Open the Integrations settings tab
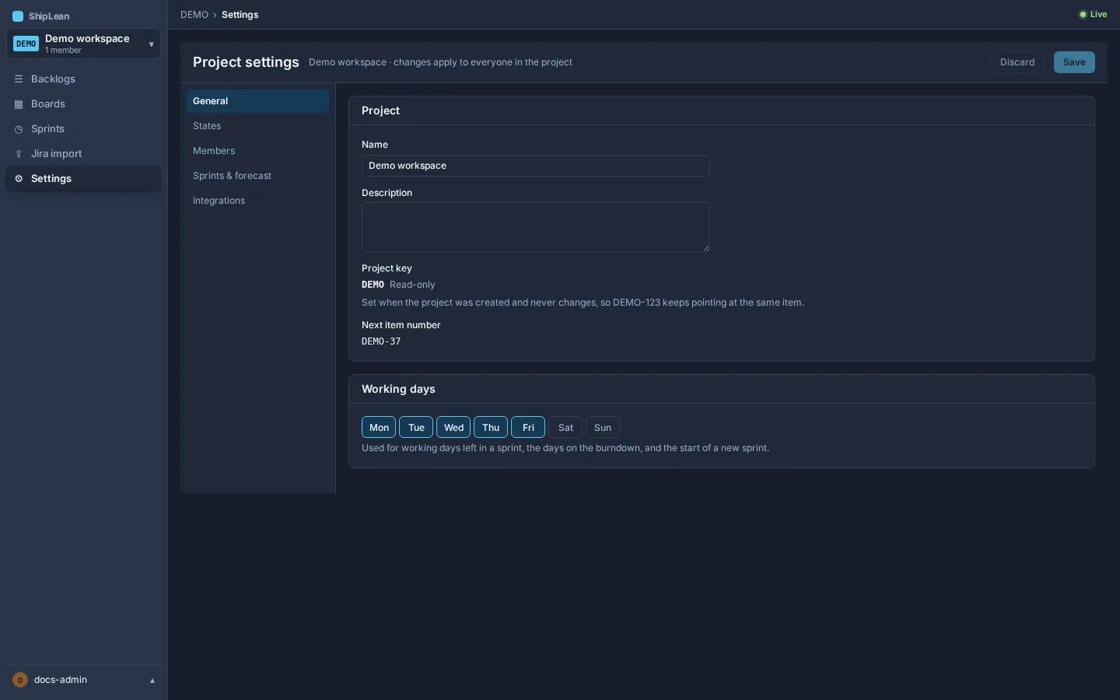The image size is (1120, 700). point(257,201)
